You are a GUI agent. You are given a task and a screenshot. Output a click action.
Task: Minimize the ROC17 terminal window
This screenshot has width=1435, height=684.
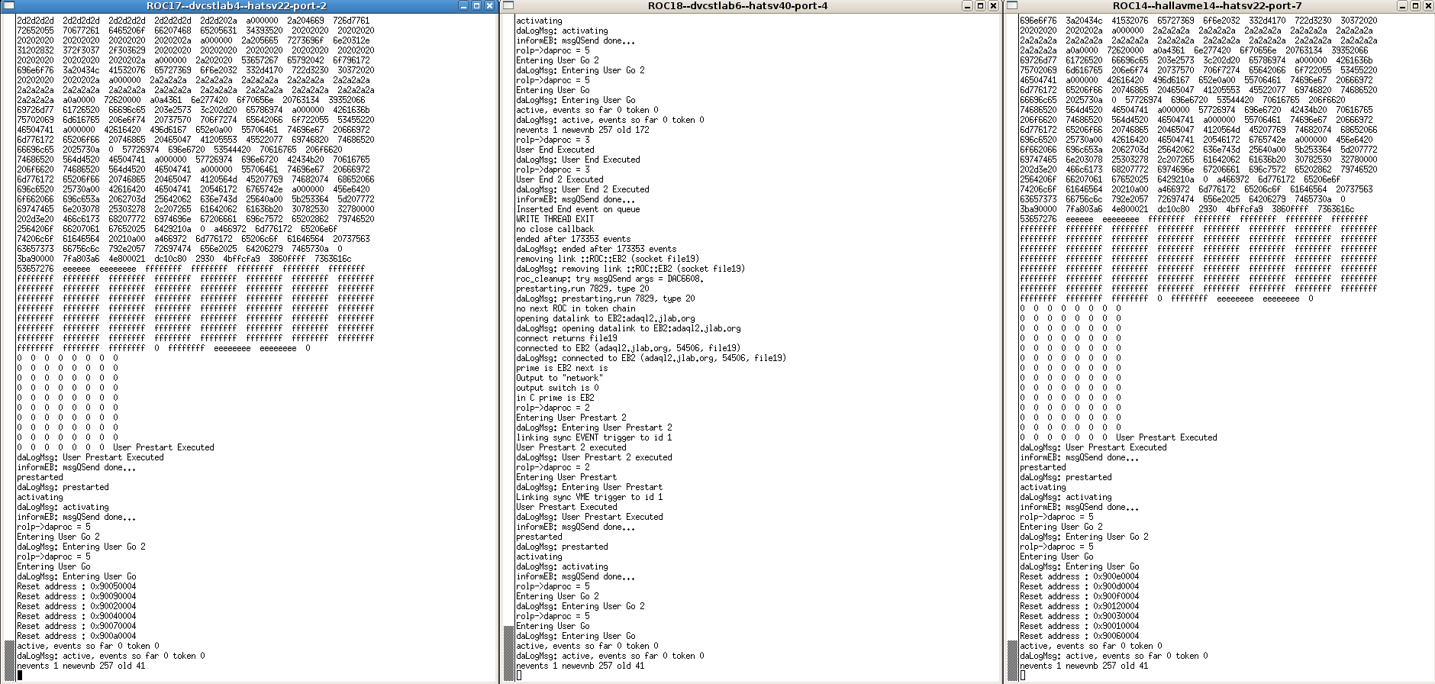click(463, 5)
